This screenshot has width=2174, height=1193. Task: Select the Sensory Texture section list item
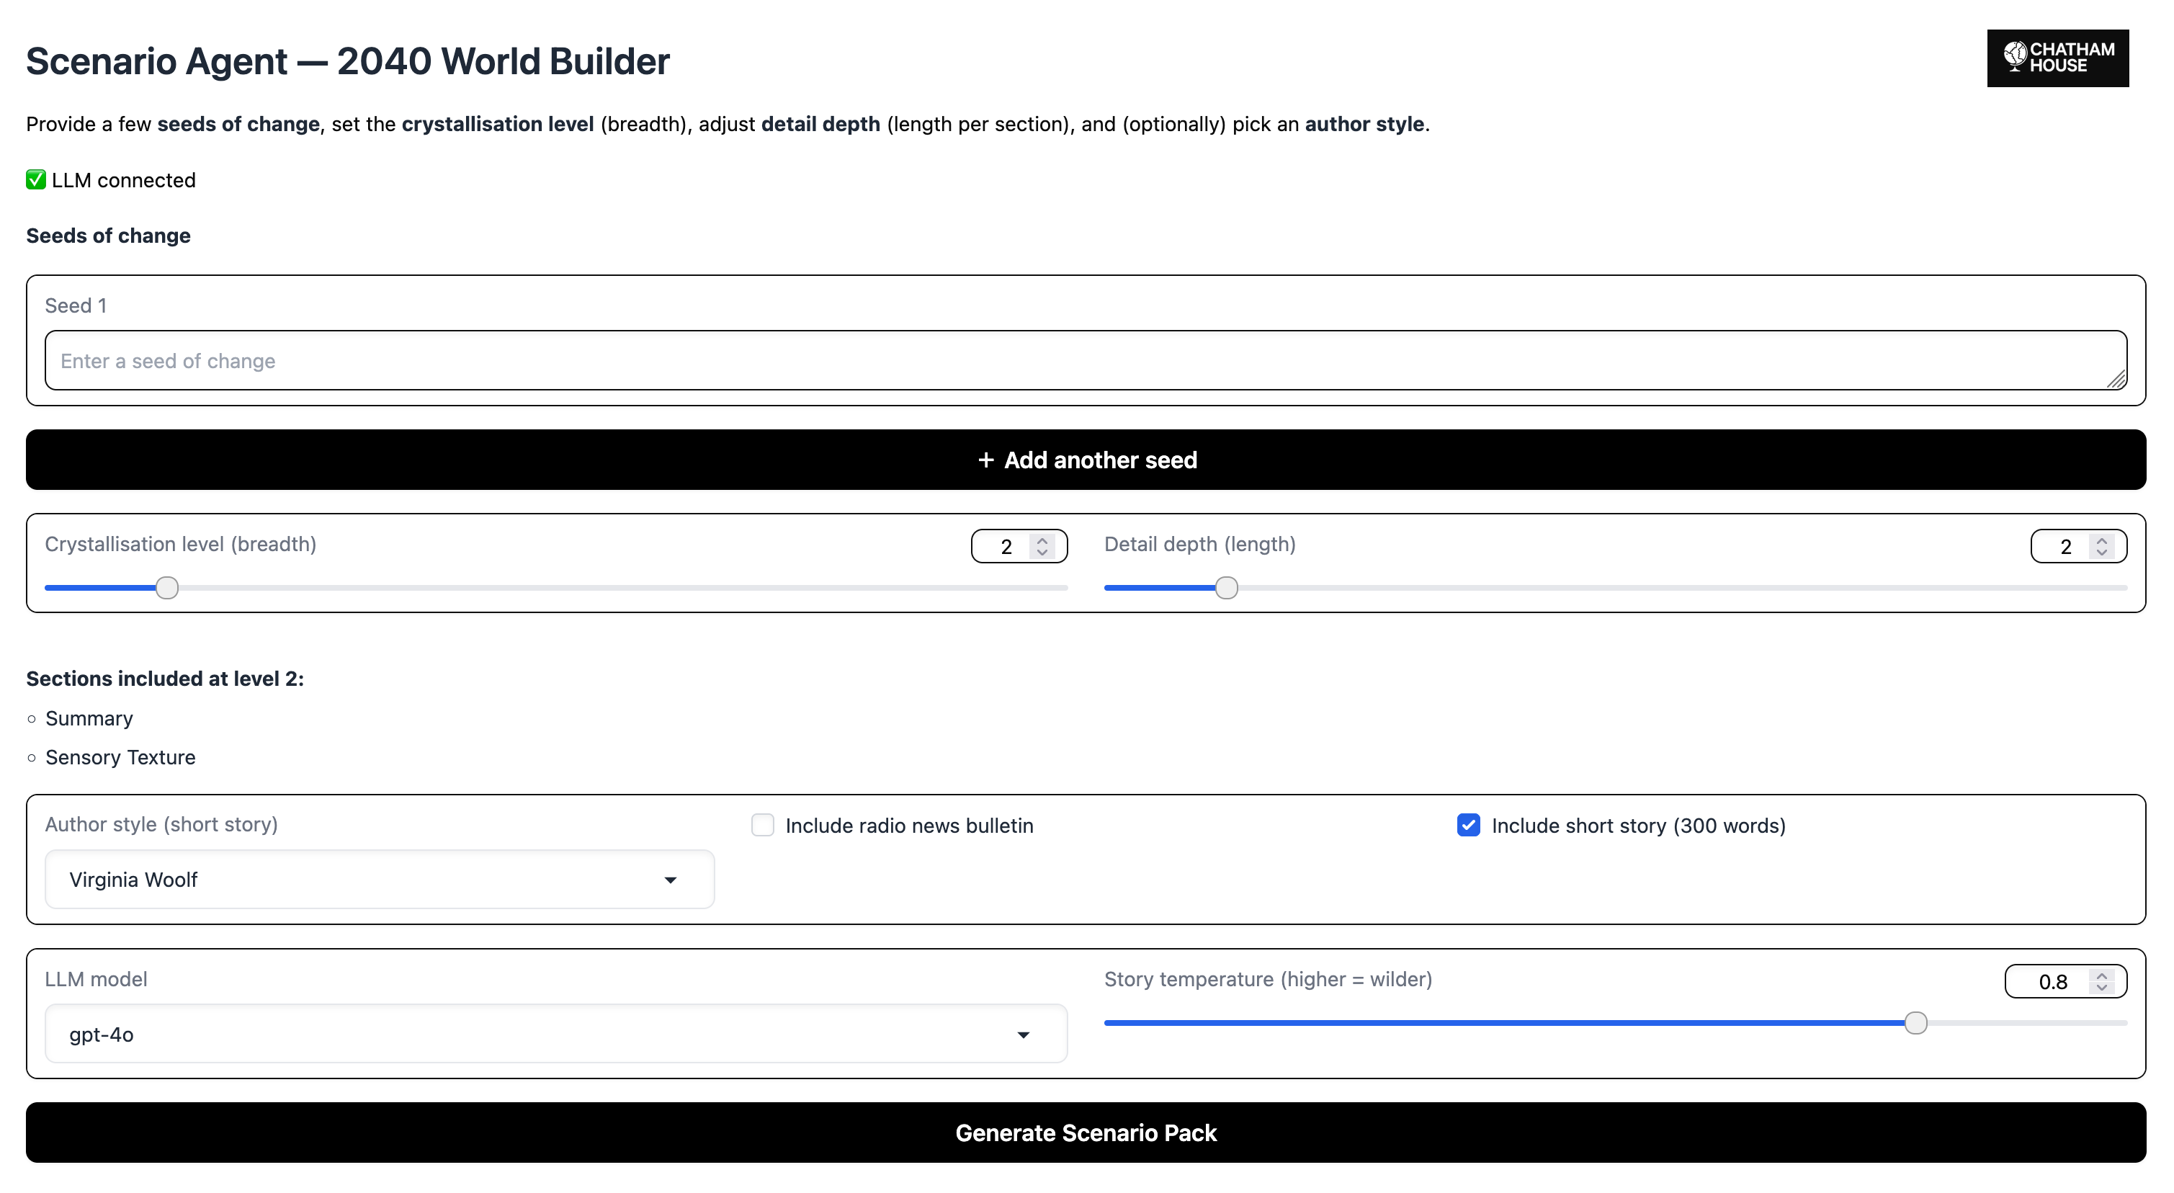point(121,757)
